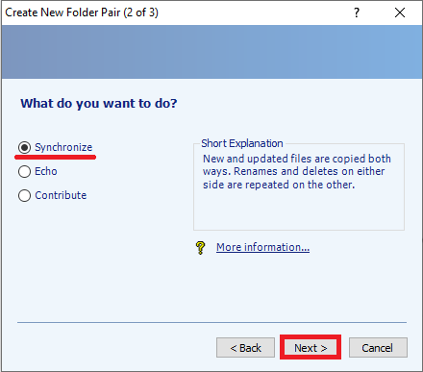Click the "Echo" option label text
Viewport: 423px width, 372px height.
[46, 171]
